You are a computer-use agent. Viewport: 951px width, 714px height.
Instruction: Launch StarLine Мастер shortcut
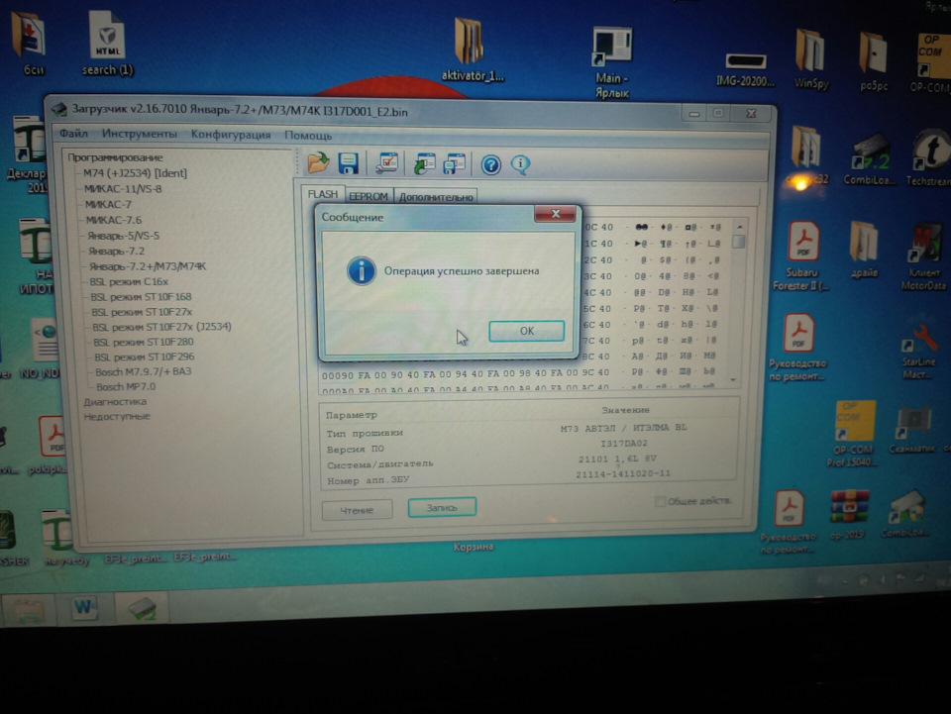pyautogui.click(x=918, y=353)
